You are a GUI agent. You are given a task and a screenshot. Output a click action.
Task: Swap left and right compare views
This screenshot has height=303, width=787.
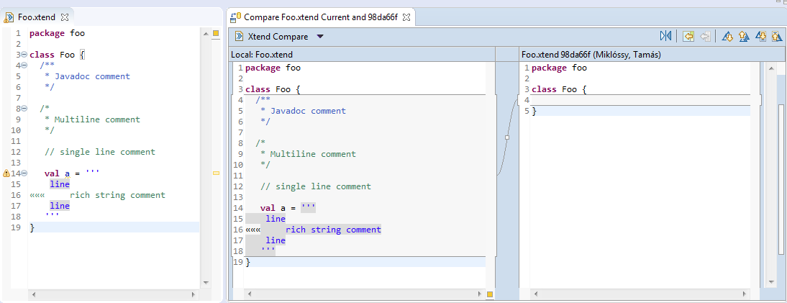click(x=665, y=36)
